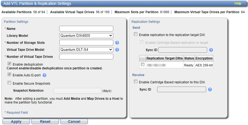Toggle the Enable Auto Export checkbox
The width and height of the screenshot is (248, 125).
coord(9,75)
